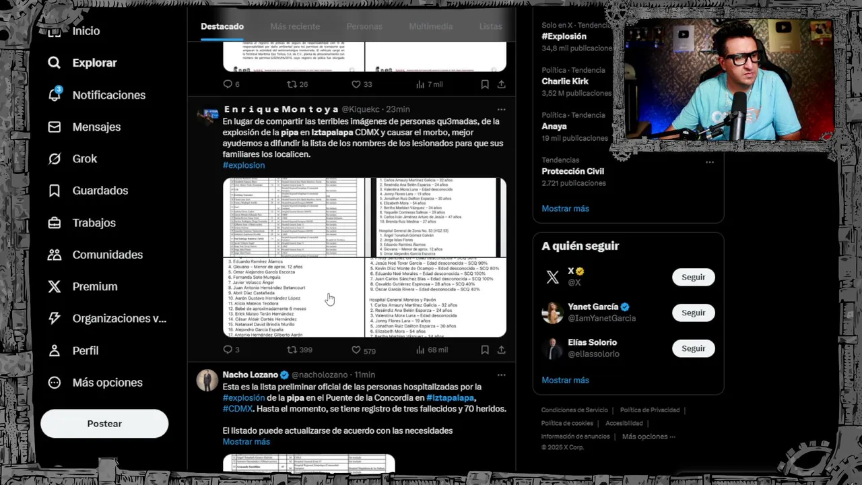Open Información de anuncios link
862x485 pixels.
[576, 437]
